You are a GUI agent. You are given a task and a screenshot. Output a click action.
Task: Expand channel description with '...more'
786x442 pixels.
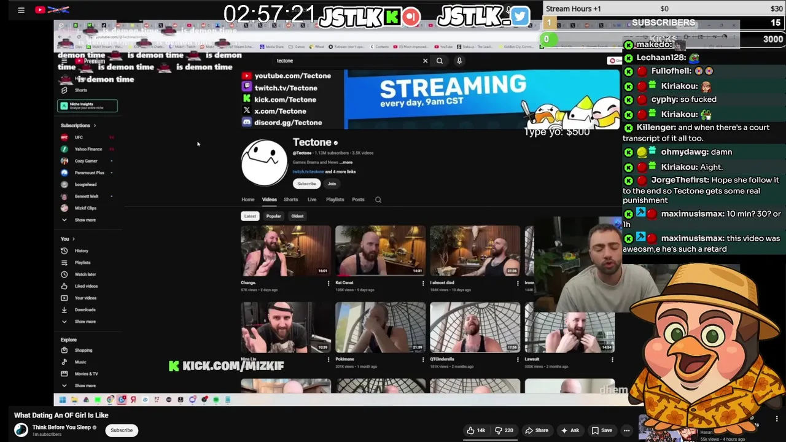(346, 163)
